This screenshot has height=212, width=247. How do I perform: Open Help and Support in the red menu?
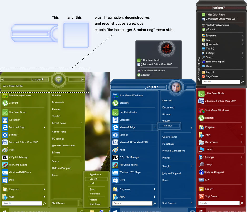pyautogui.click(x=214, y=172)
